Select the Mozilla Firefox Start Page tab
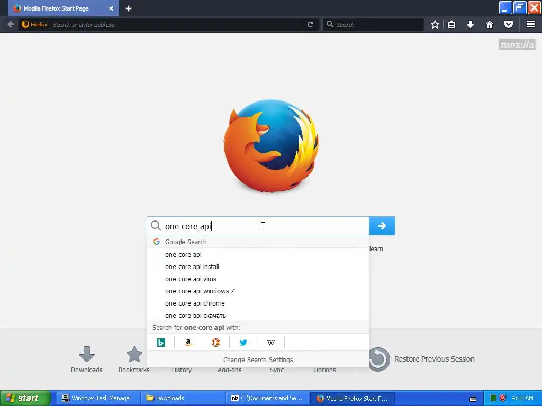 point(64,8)
